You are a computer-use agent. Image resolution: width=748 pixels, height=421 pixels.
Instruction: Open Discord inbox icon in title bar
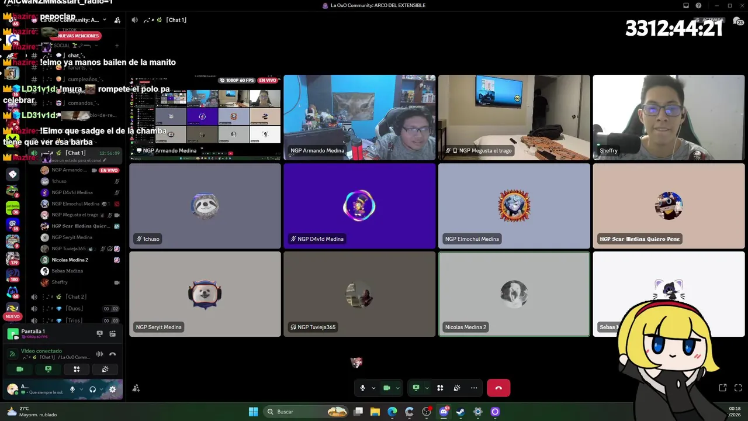[x=686, y=5]
